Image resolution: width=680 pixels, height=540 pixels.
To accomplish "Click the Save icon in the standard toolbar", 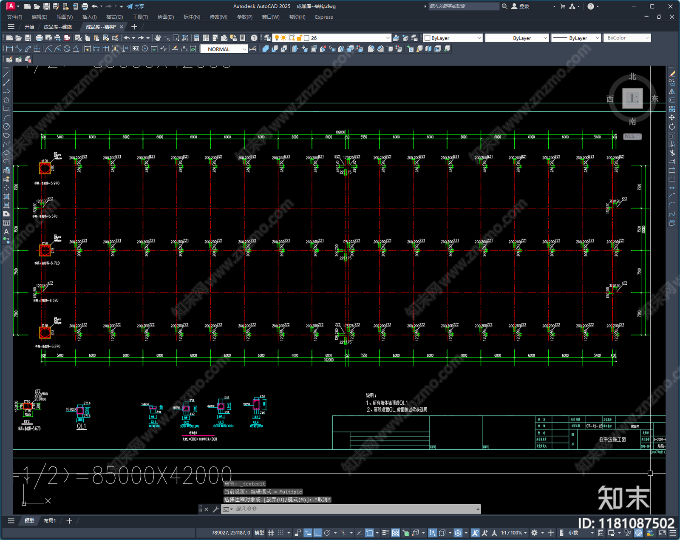I will [28, 38].
